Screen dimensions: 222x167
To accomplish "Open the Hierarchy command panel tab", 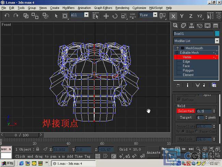I will point(192,26).
